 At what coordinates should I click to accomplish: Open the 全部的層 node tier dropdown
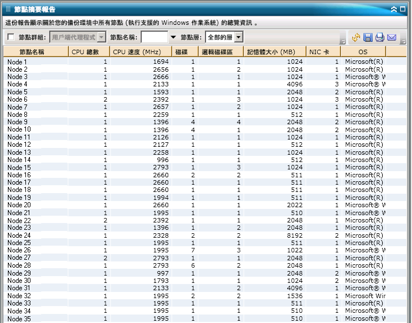point(239,37)
